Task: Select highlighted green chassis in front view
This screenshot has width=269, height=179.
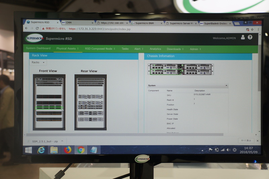Action: pos(49,108)
